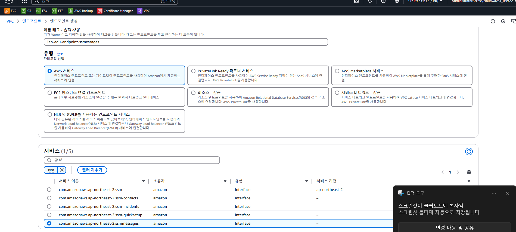
Task: Click the services 검색 filter field
Action: coord(132,160)
